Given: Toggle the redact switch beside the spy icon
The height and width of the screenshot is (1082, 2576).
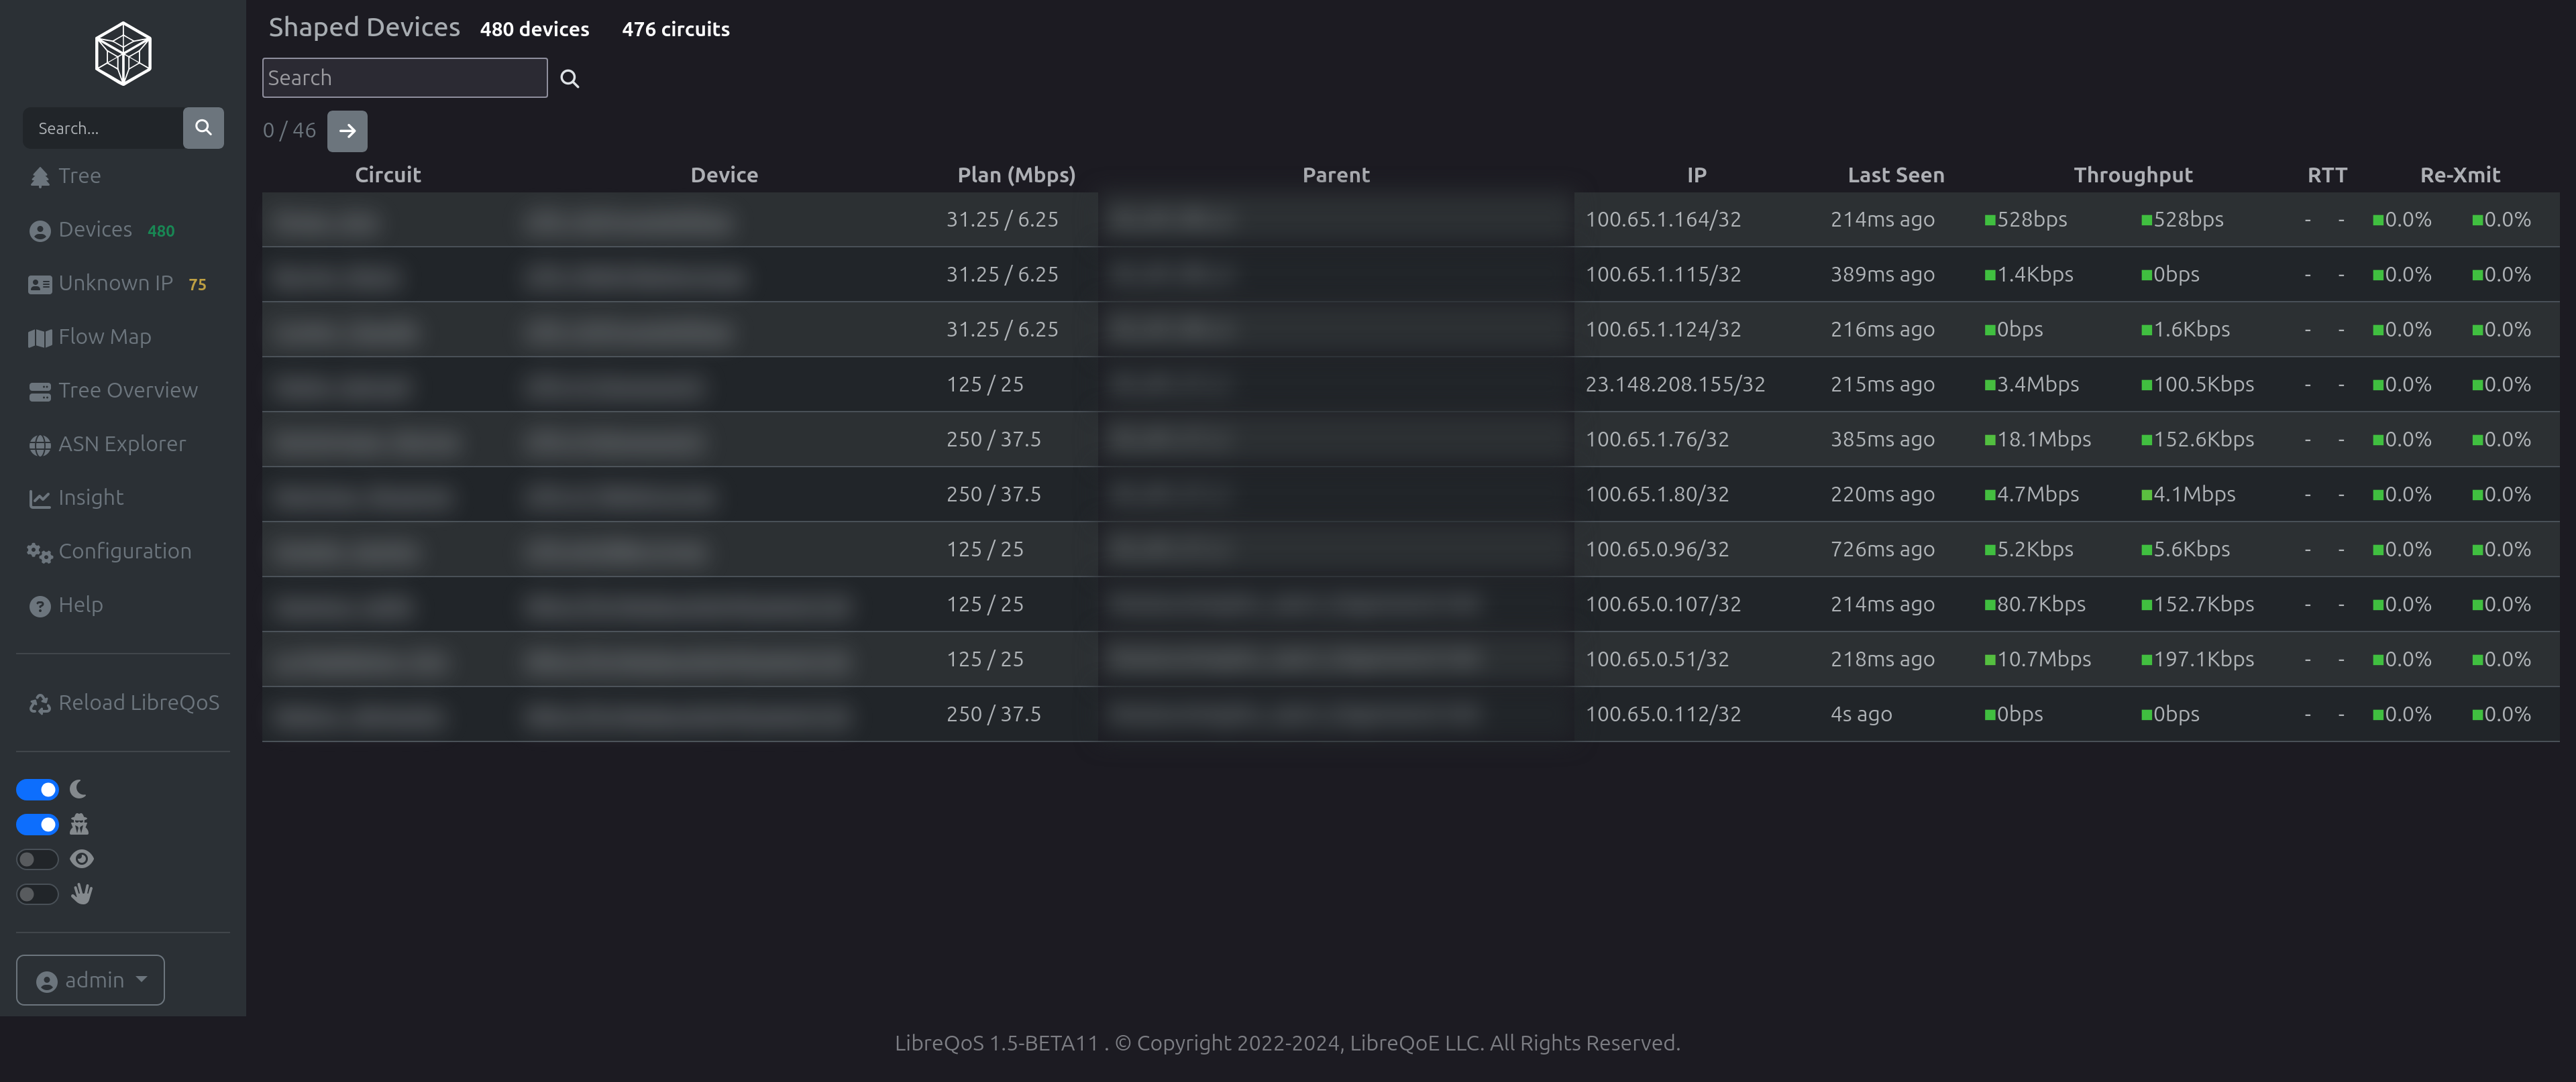Looking at the screenshot, I should [x=38, y=825].
